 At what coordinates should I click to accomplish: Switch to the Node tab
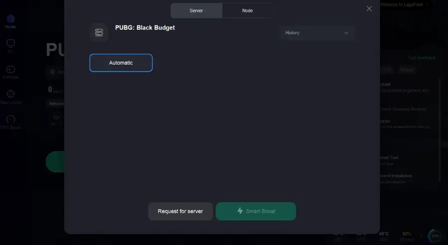(x=247, y=10)
